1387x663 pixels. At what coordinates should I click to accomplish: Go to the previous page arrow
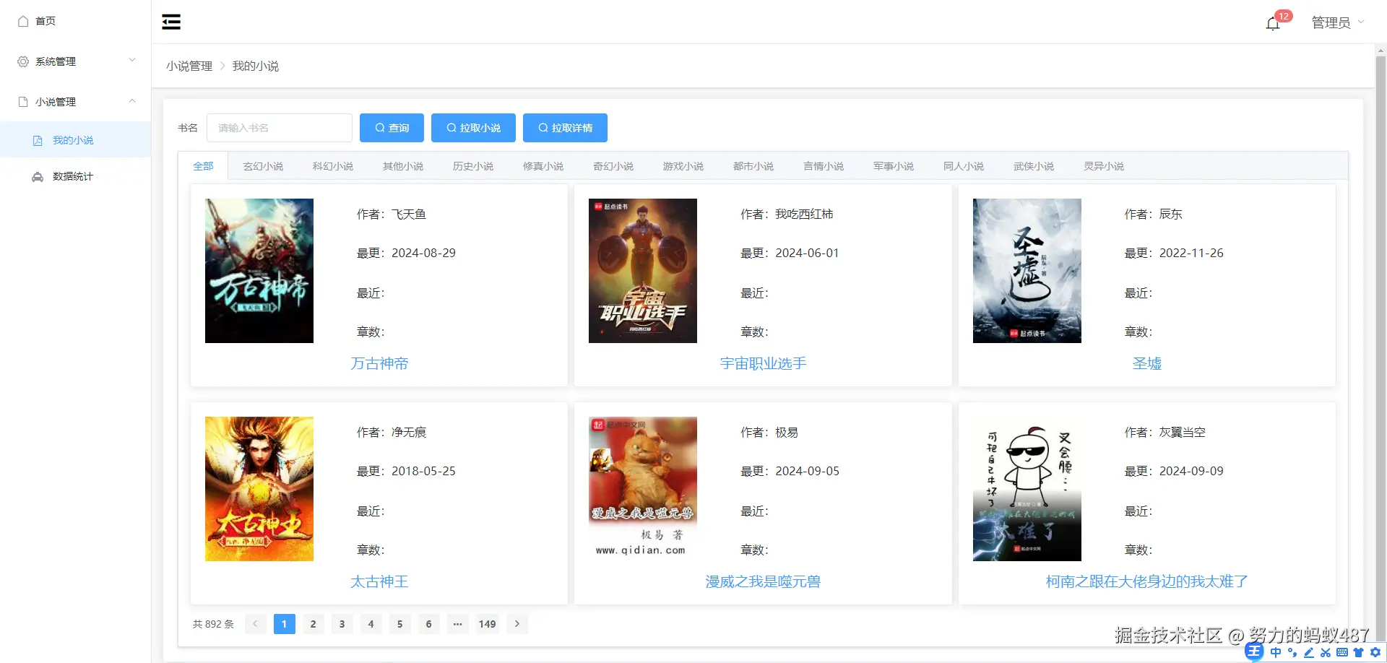click(256, 624)
